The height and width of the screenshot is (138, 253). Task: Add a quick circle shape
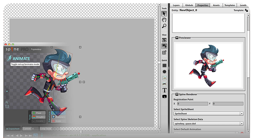point(164,72)
